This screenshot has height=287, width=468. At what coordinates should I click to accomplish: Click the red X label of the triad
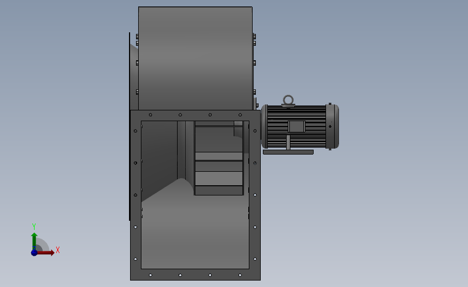[x=58, y=250]
